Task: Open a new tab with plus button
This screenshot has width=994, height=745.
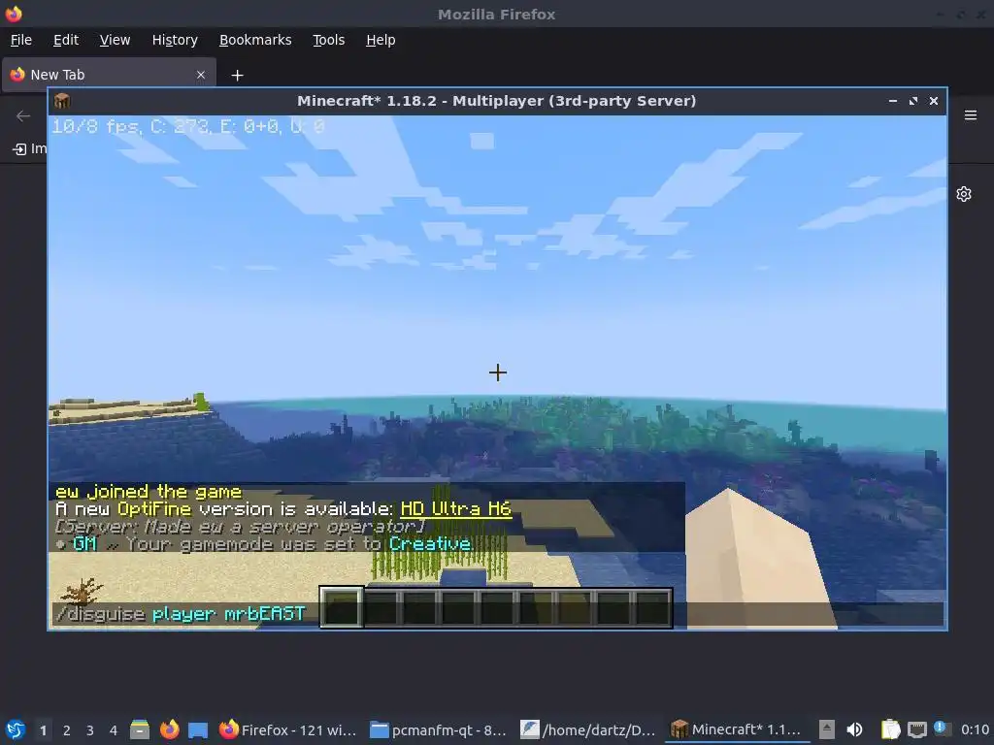Action: (237, 76)
